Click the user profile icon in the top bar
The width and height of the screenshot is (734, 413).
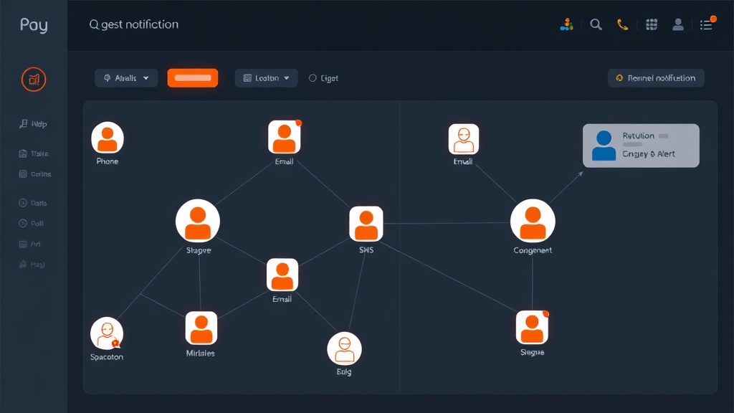(677, 24)
